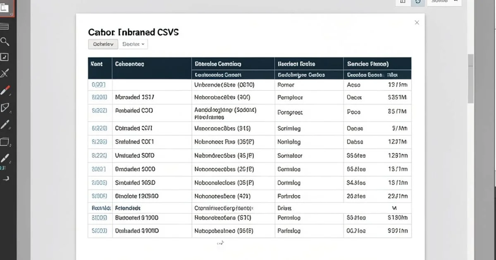Close the Cabor Inbraned CSVS dialog
The width and height of the screenshot is (496, 260).
417,22
